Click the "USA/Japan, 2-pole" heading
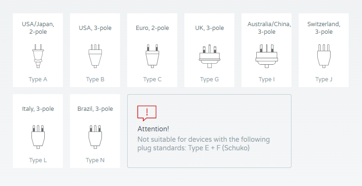 [x=38, y=28]
